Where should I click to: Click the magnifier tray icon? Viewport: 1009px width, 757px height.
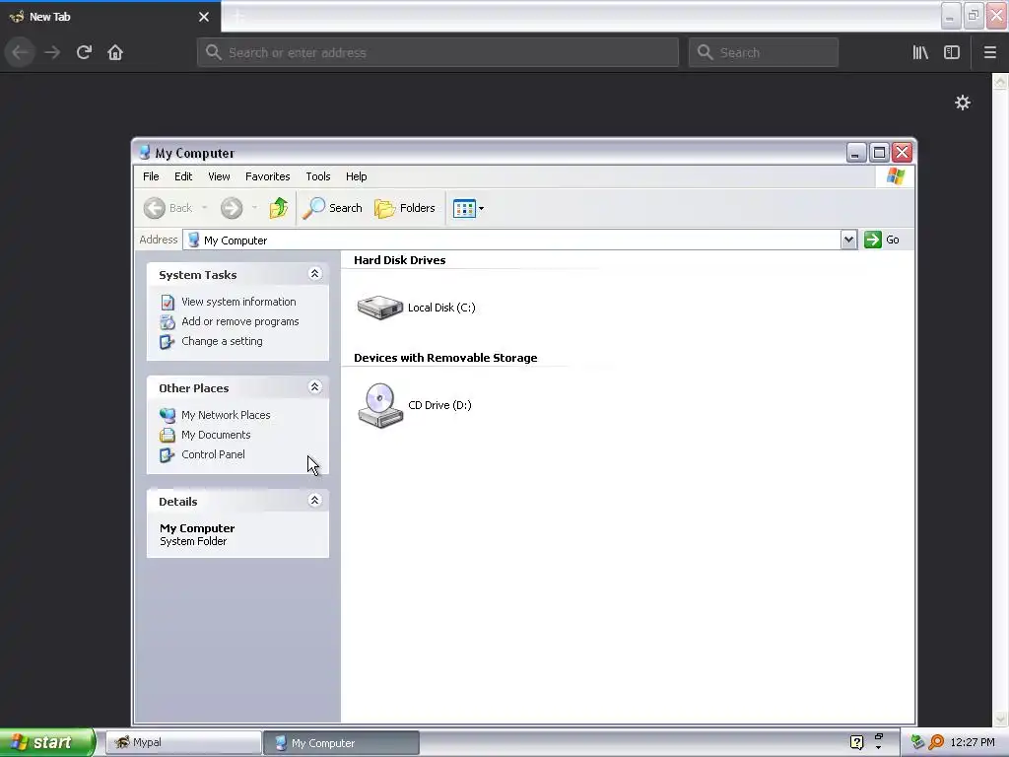[x=936, y=742]
